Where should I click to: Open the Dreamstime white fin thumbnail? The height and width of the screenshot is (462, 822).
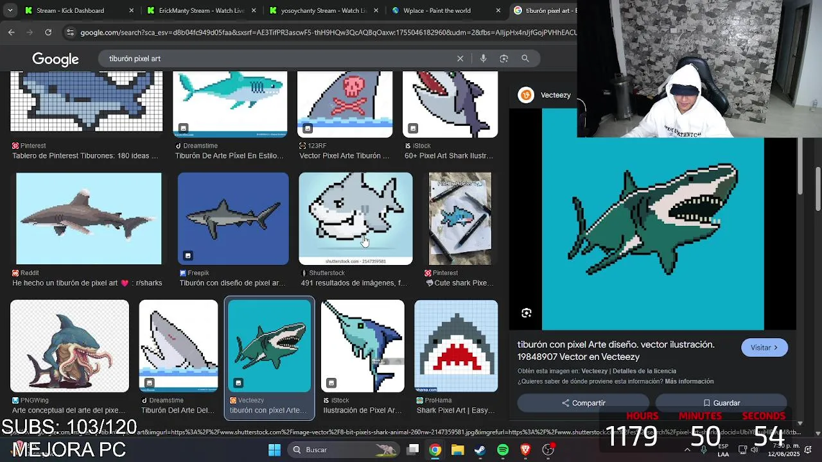point(179,346)
